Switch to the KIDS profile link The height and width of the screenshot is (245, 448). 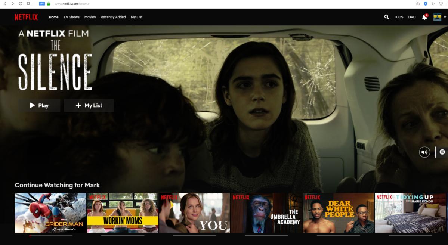click(x=399, y=17)
